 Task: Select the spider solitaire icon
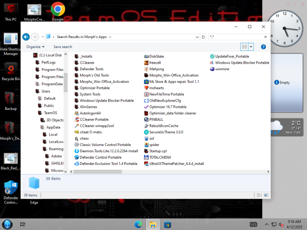(x=146, y=145)
